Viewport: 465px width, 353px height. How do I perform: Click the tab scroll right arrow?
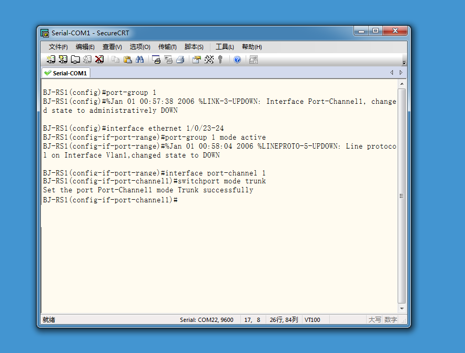coord(401,73)
